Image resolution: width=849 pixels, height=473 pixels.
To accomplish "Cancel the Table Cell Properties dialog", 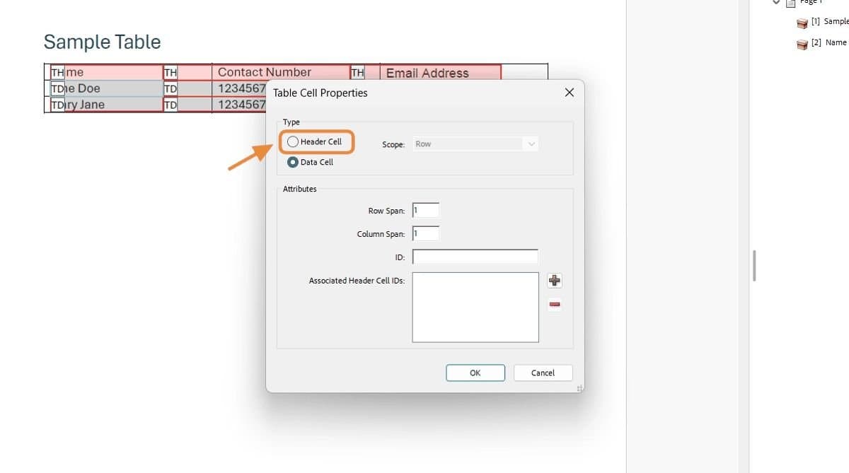I will pyautogui.click(x=543, y=373).
